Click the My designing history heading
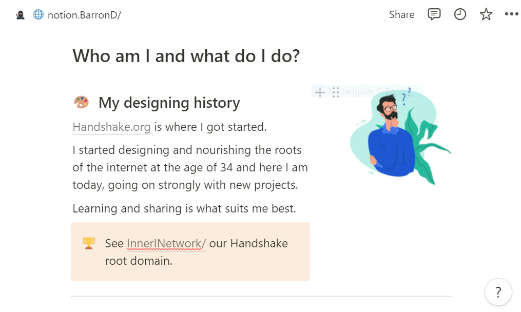Viewport: 521px width, 312px height. point(169,103)
